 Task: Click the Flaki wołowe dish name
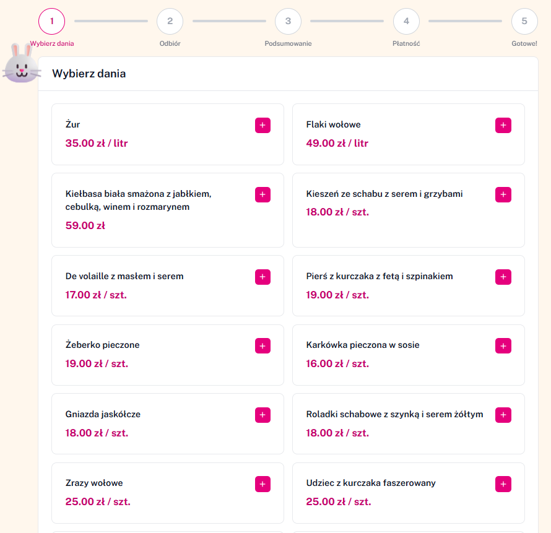tap(333, 124)
